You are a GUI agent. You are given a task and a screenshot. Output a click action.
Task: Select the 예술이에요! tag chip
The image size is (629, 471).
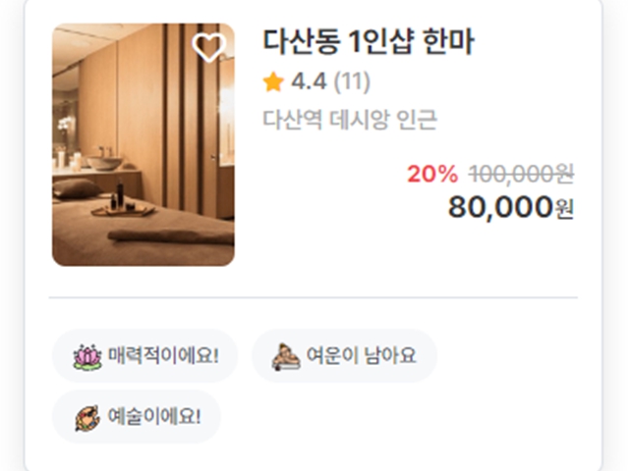[137, 416]
